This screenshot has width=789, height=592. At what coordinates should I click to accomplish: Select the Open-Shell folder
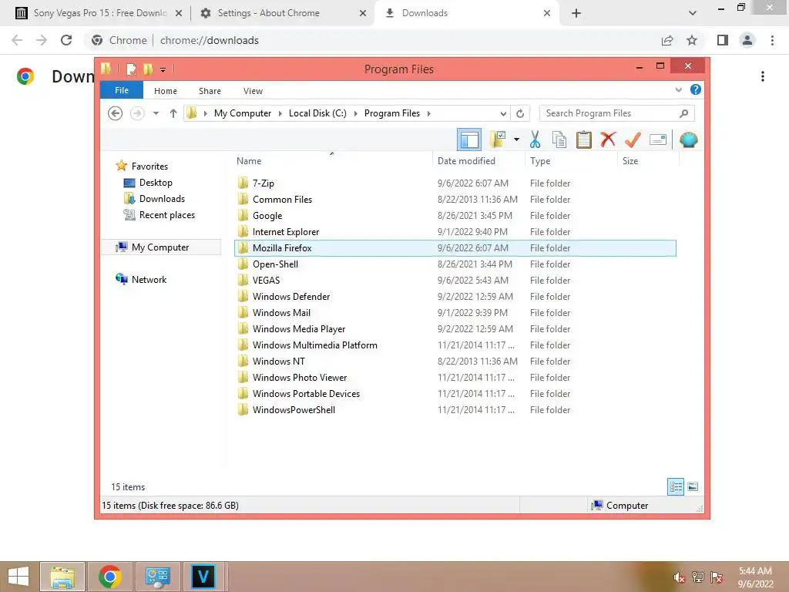(x=455, y=264)
